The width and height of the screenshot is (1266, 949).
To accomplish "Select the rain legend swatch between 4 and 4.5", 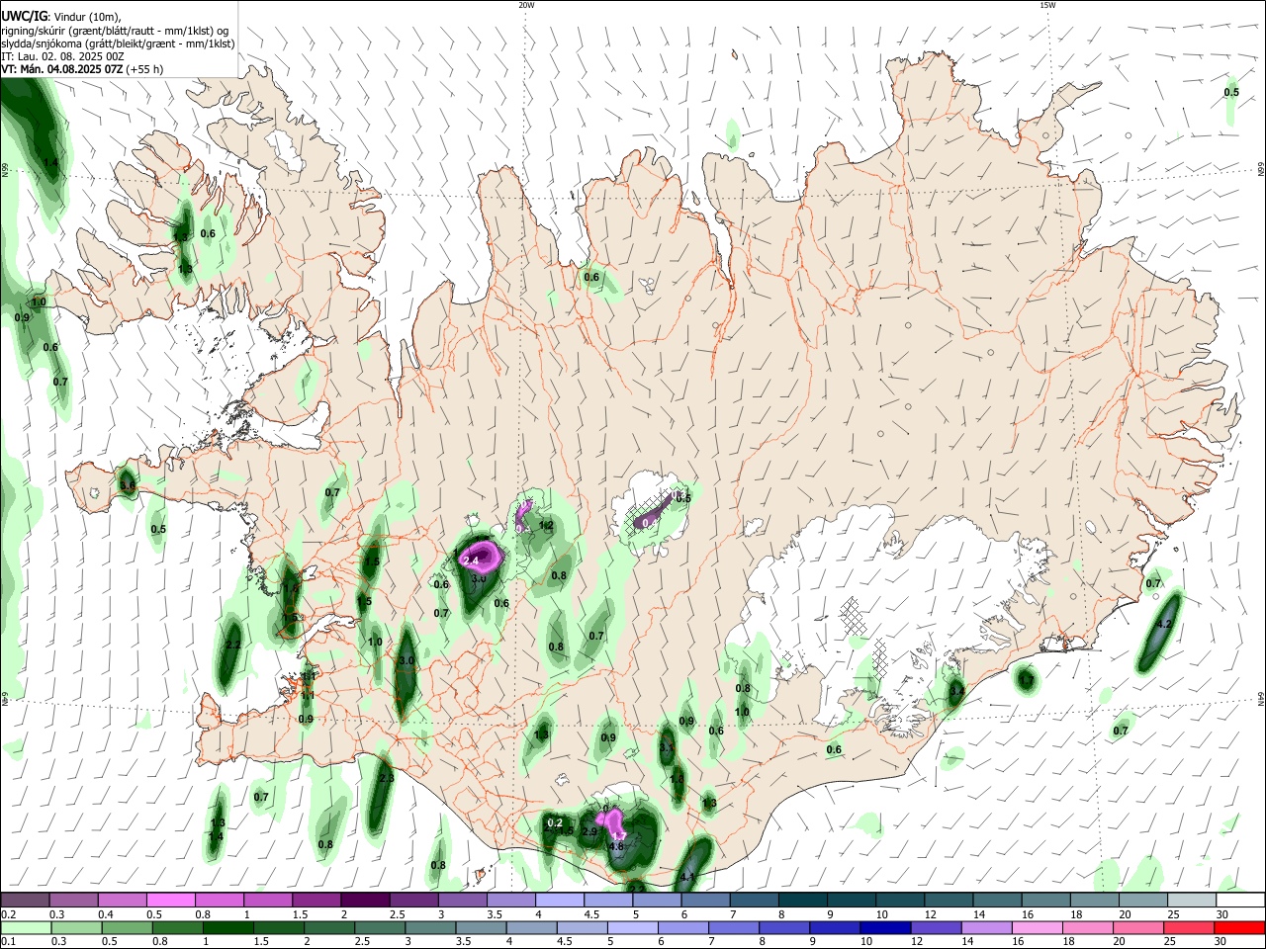I will click(531, 927).
